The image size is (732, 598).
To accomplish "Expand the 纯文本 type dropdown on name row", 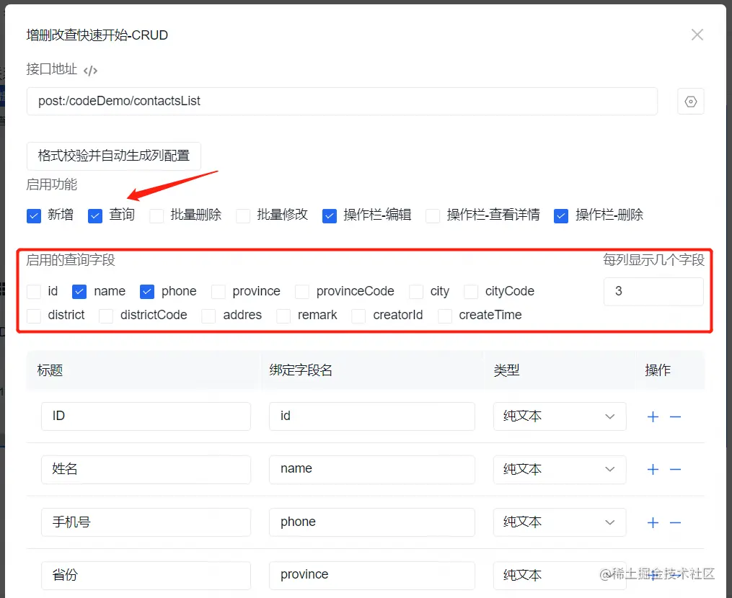I will pos(560,469).
